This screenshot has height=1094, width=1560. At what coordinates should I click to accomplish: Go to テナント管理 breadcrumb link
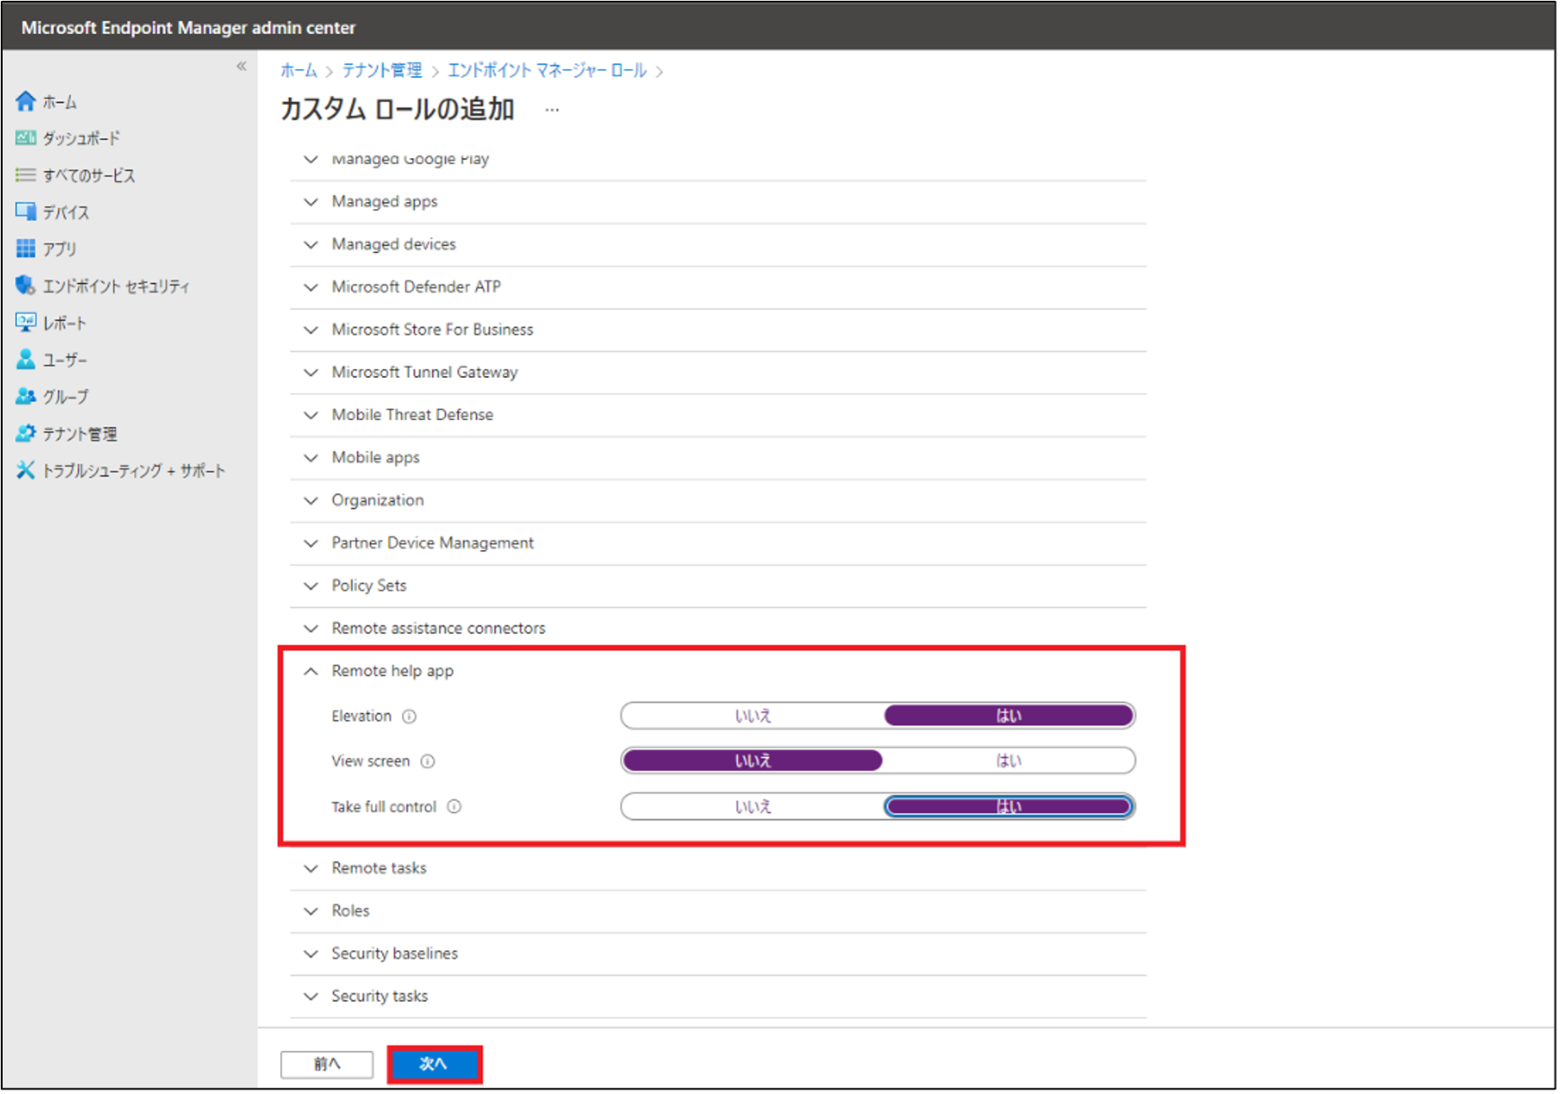coord(382,70)
